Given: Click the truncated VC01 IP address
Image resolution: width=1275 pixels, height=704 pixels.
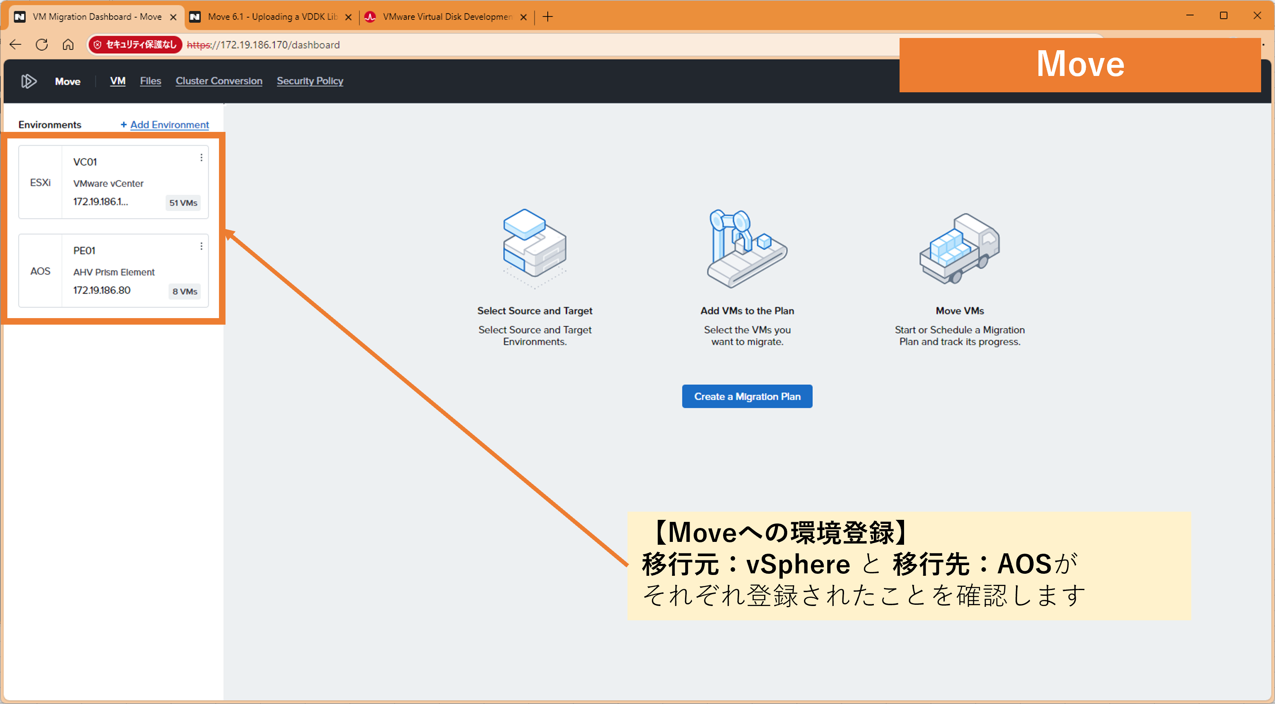Looking at the screenshot, I should click(100, 202).
